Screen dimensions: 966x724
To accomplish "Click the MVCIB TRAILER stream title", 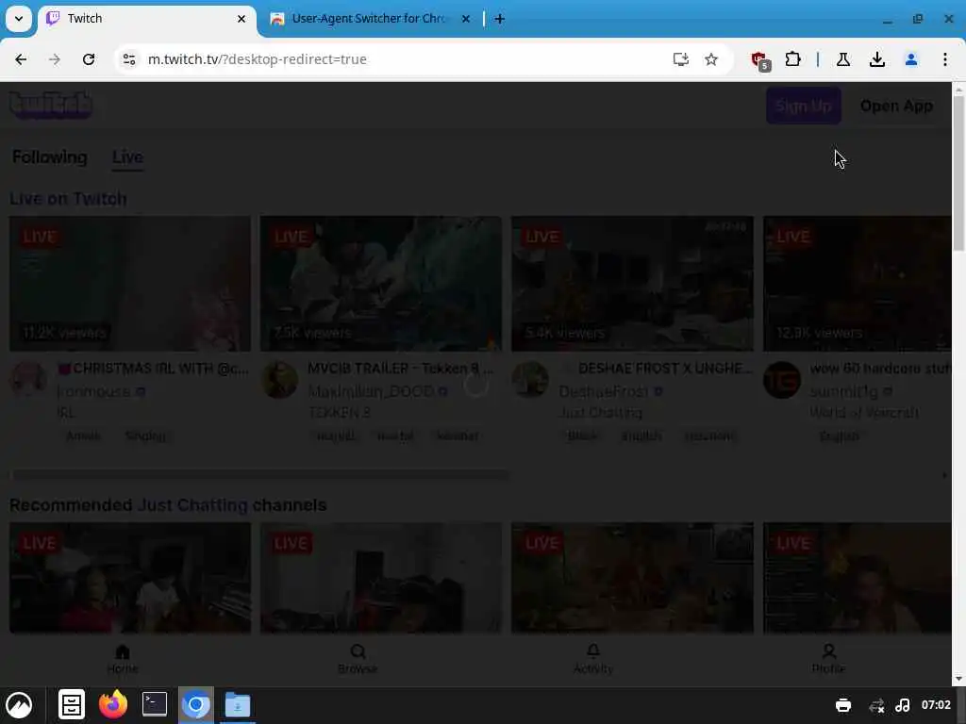I will coord(400,369).
